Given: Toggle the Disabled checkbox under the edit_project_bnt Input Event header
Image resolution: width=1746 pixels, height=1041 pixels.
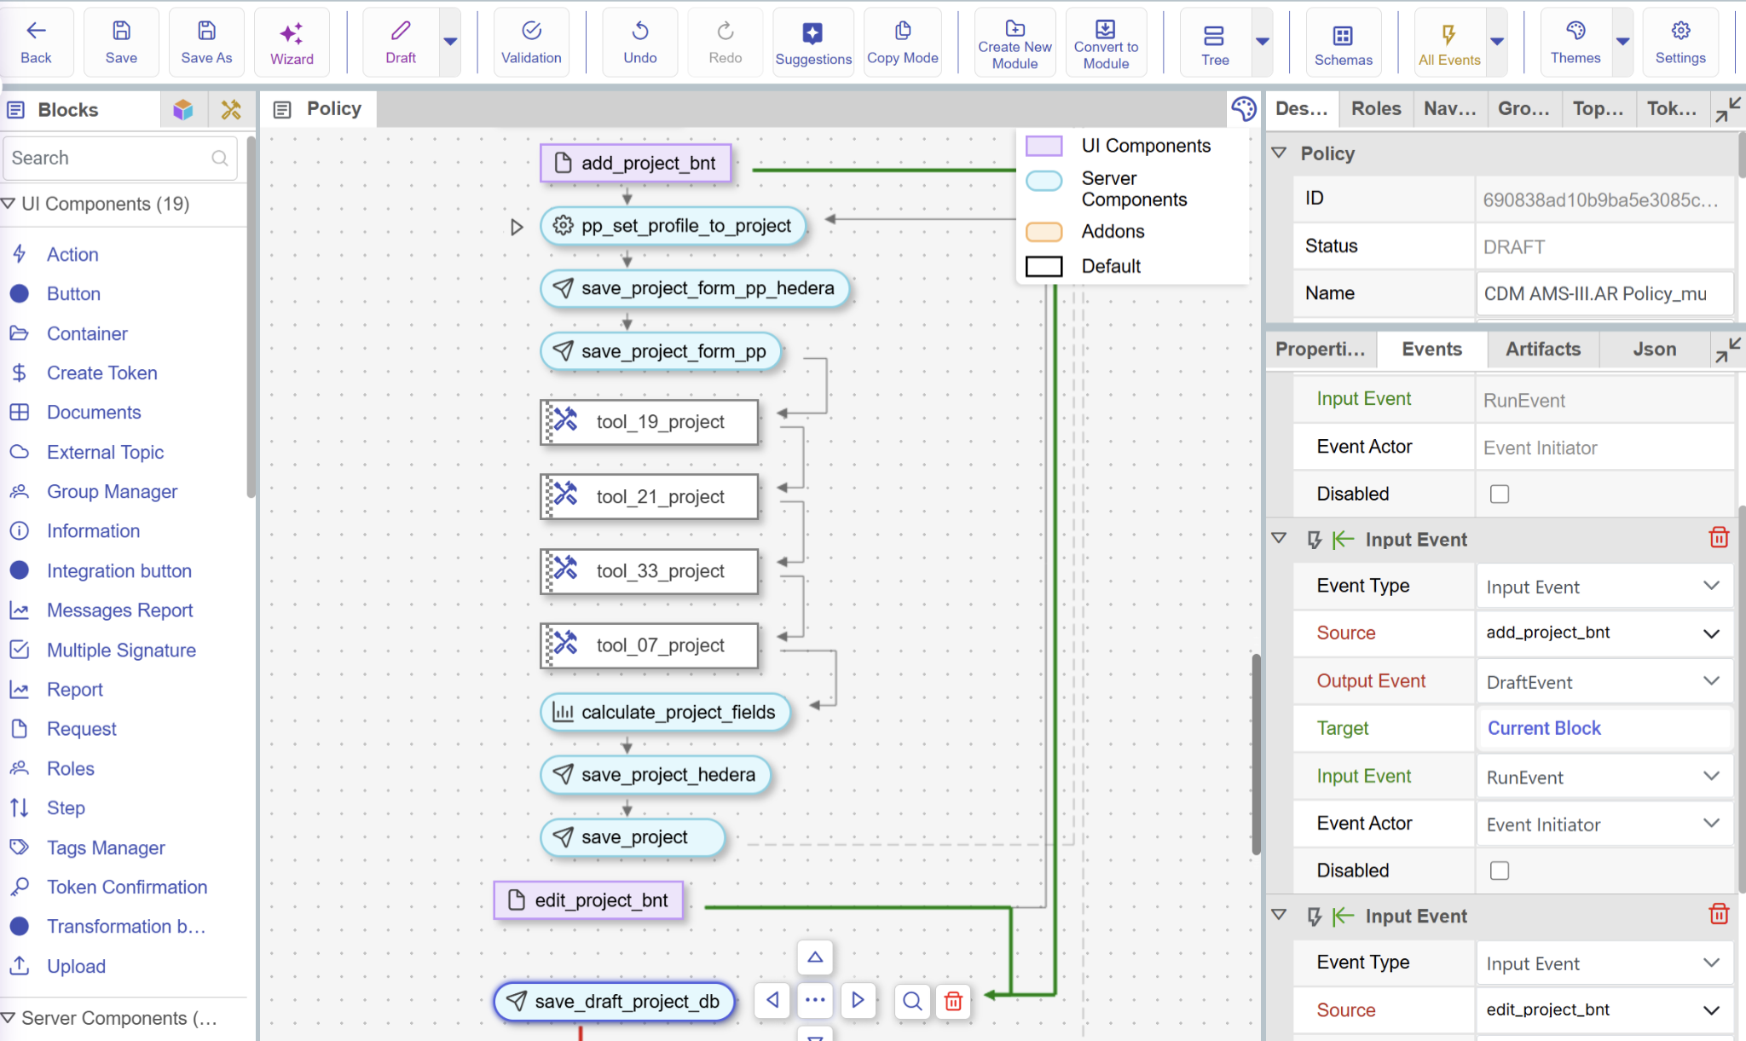Looking at the screenshot, I should point(1499,870).
